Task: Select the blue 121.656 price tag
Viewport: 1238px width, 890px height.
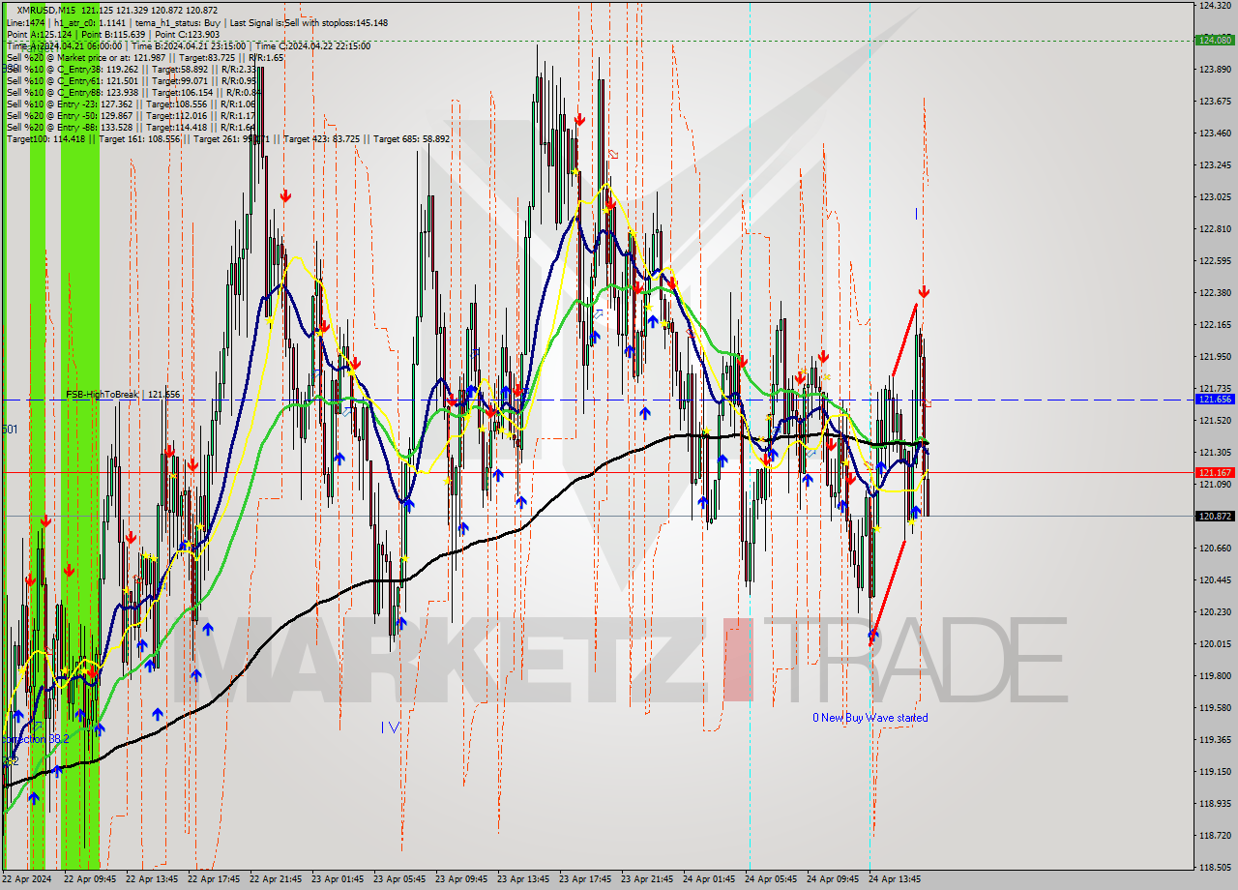Action: pos(1215,399)
